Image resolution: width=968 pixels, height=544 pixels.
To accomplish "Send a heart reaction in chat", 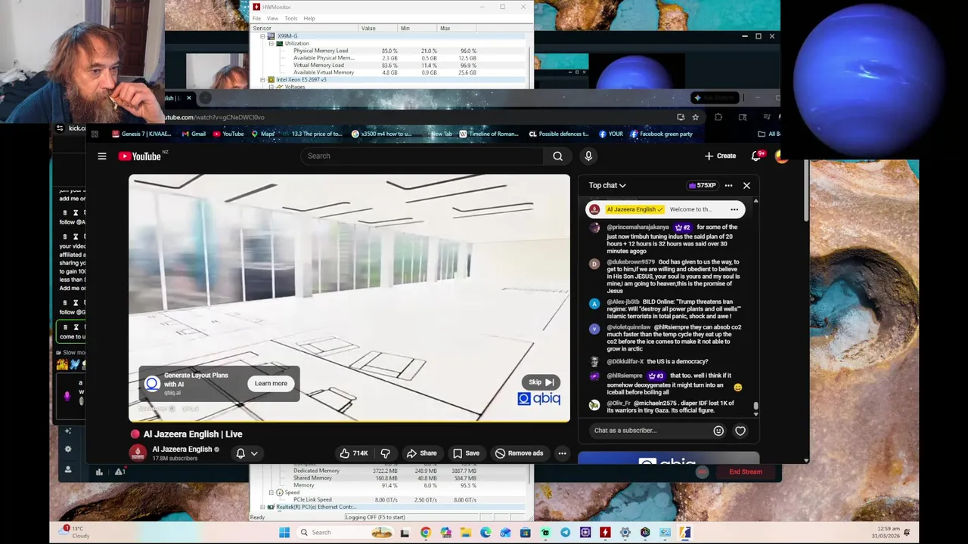I will (x=740, y=431).
